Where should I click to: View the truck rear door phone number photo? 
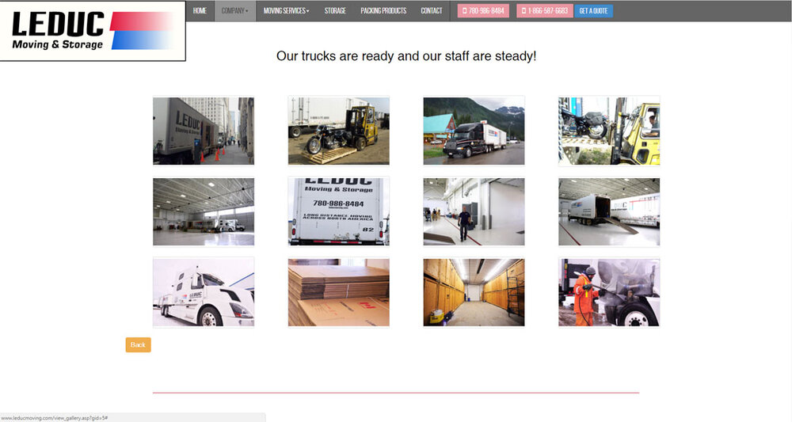(338, 211)
